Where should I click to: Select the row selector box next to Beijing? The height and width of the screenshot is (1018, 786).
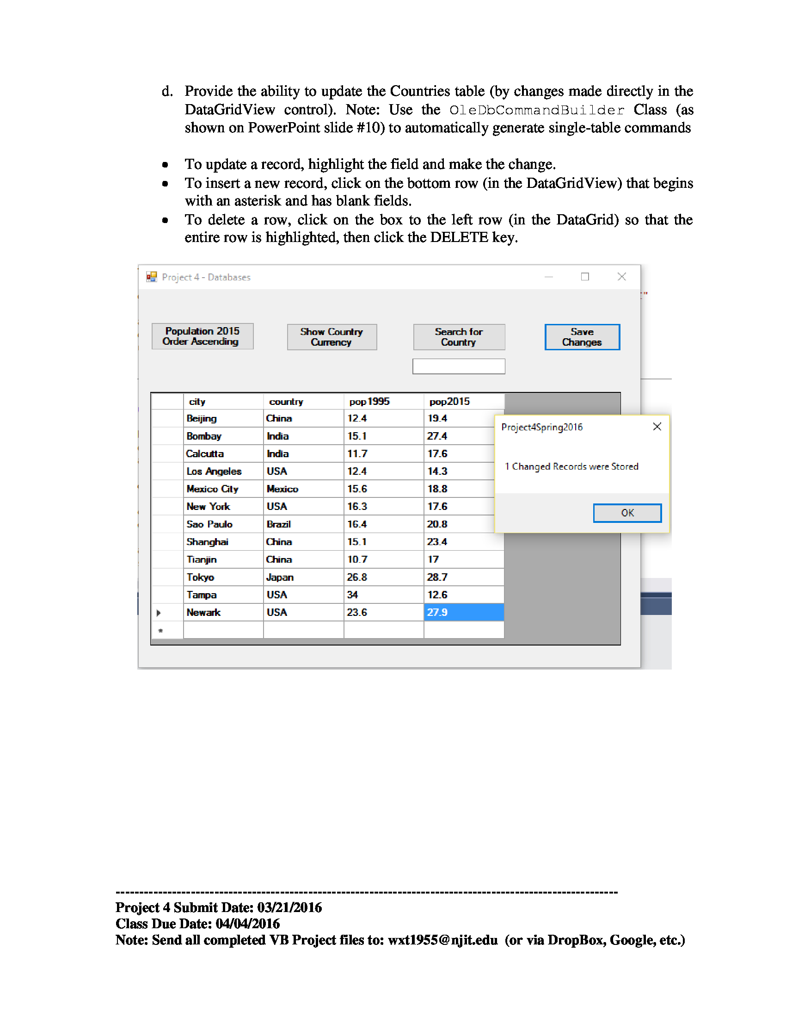click(167, 418)
